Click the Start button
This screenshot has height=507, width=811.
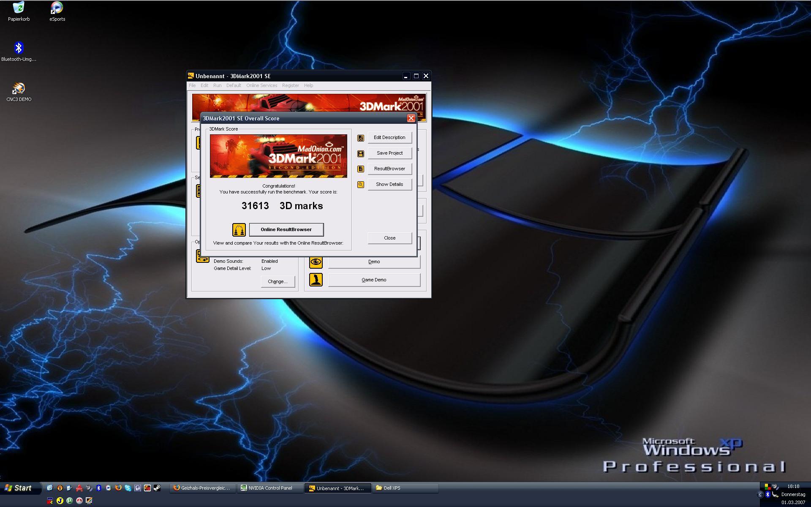(20, 488)
